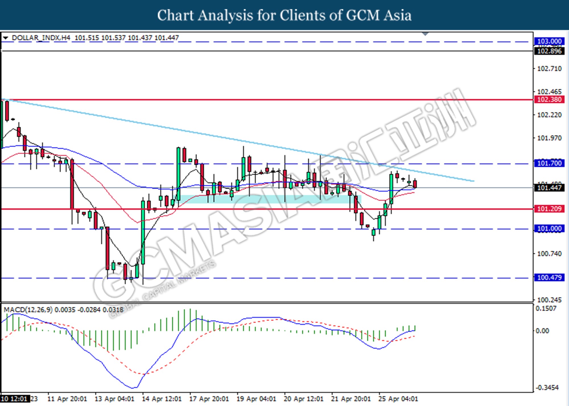This screenshot has width=569, height=406.
Task: Click the 101.700 blue level label
Action: pyautogui.click(x=549, y=163)
